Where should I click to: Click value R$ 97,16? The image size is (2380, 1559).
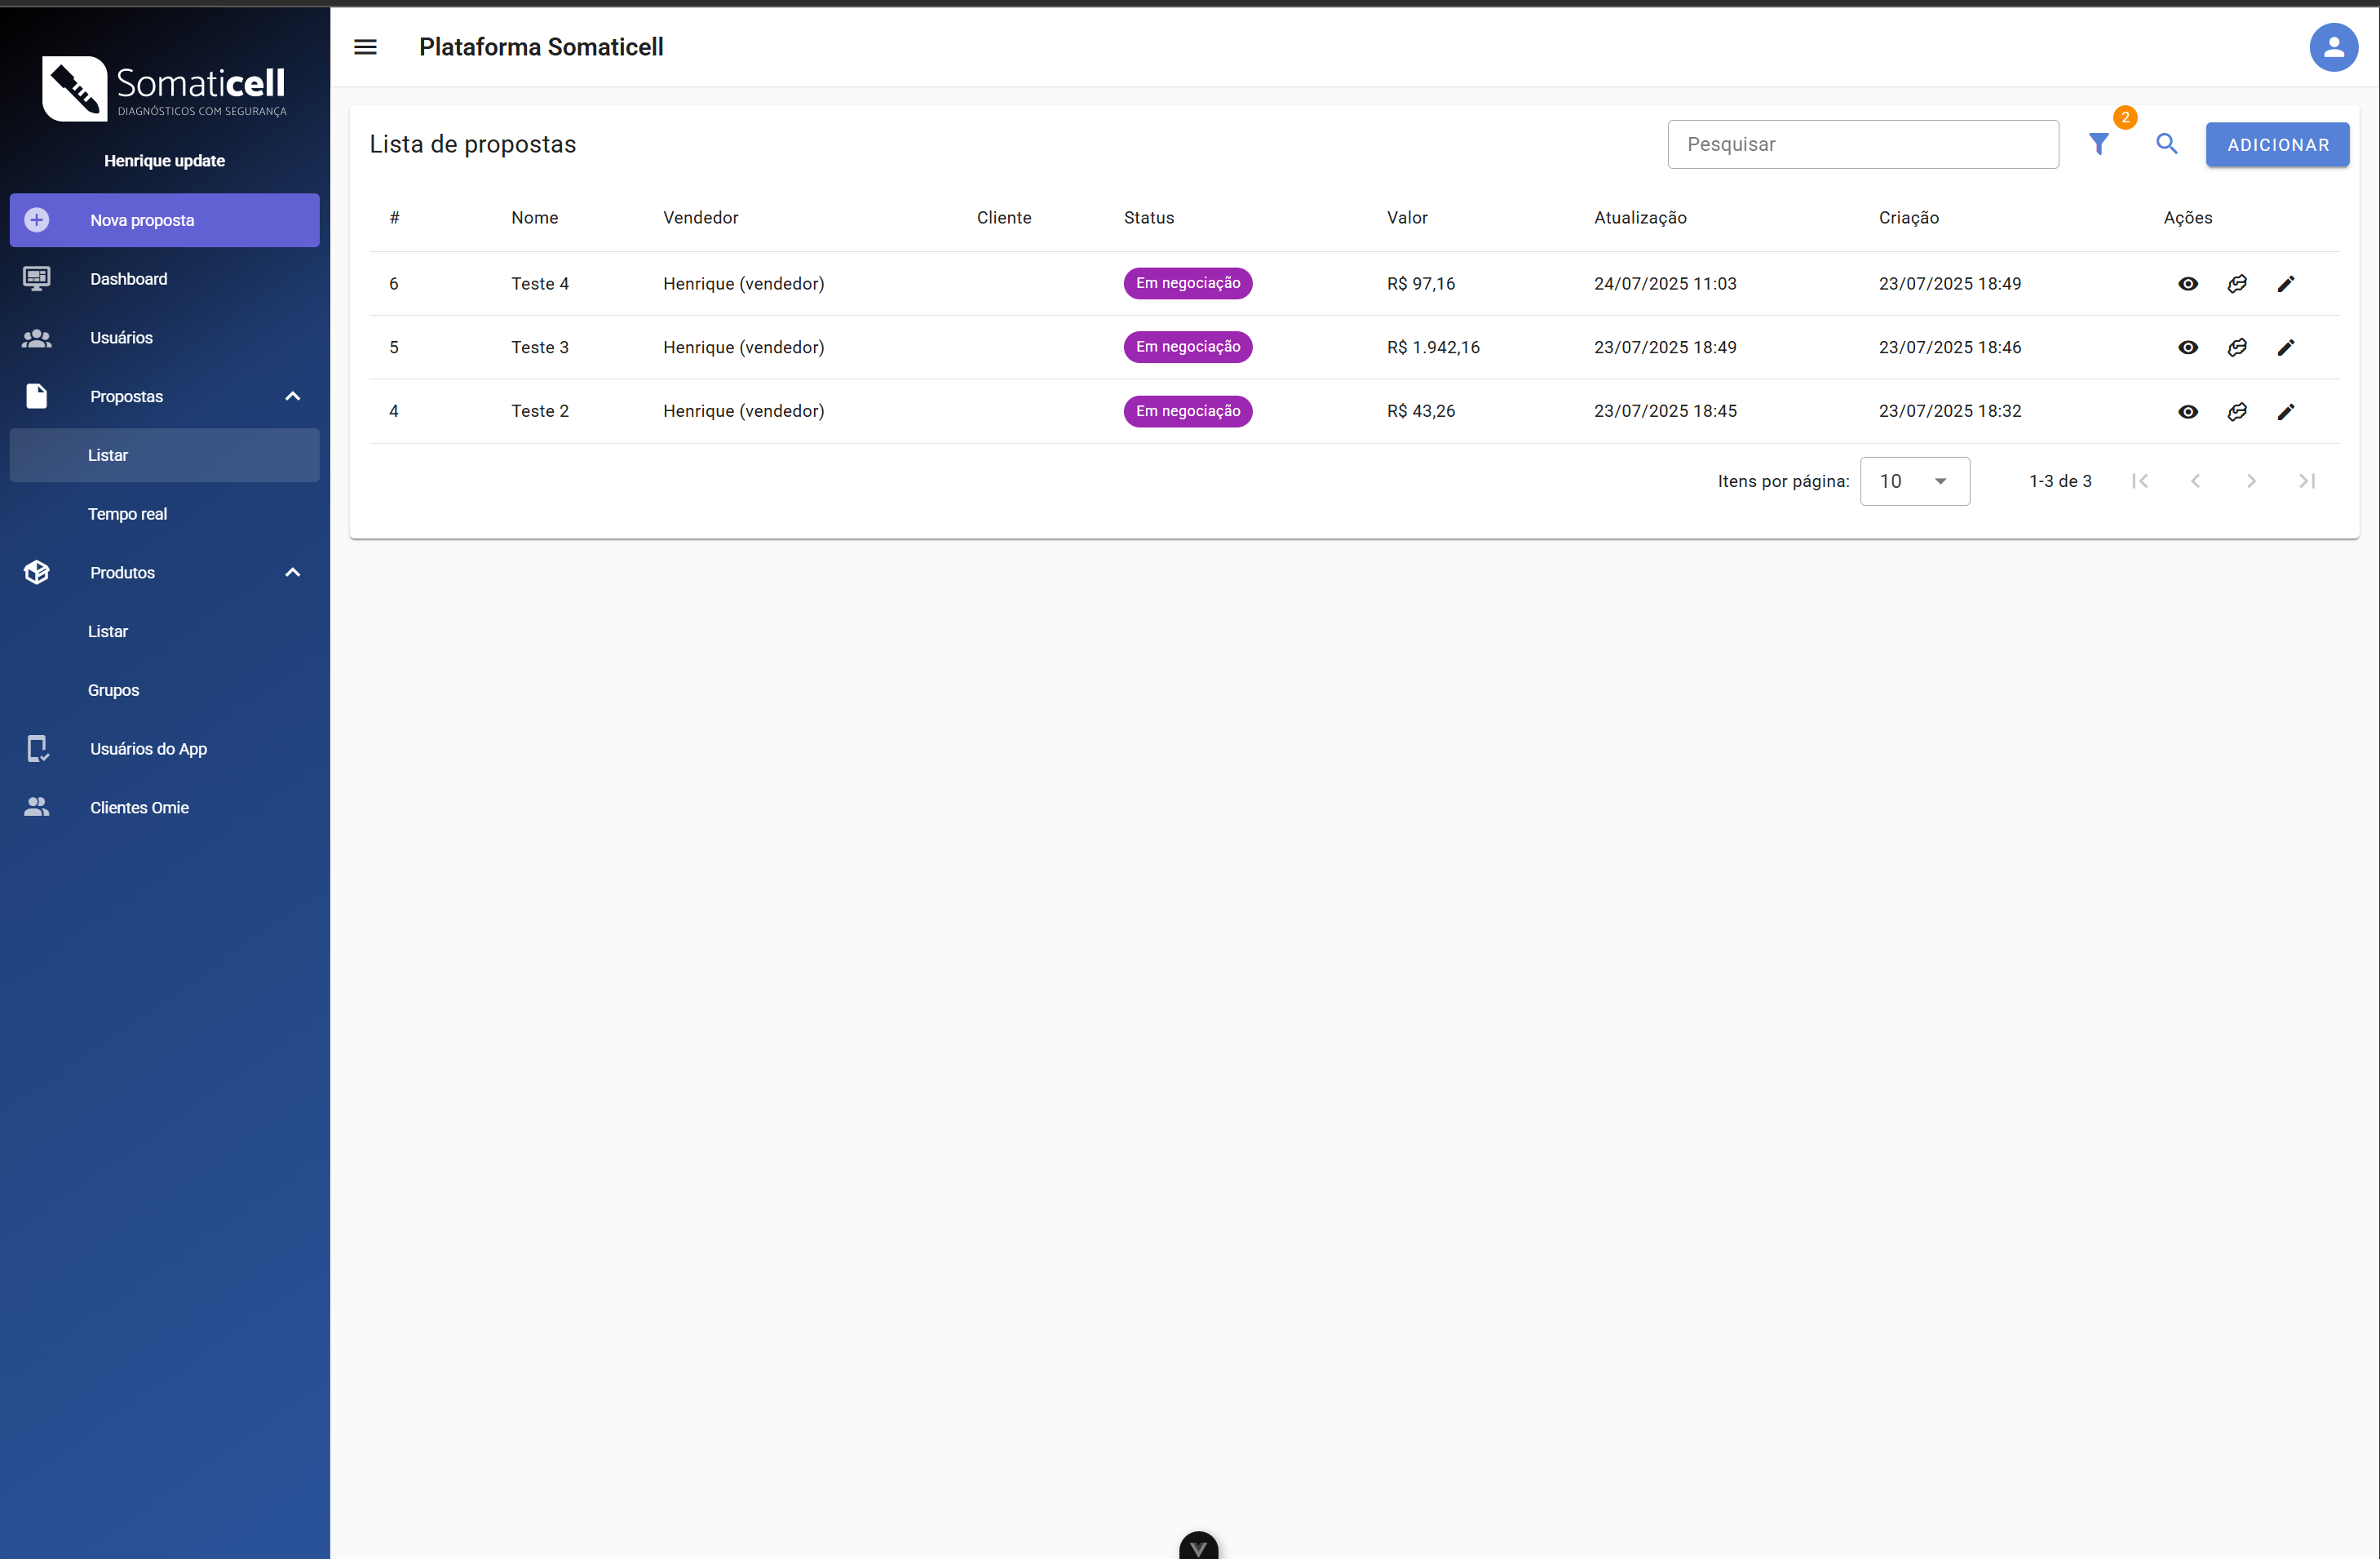point(1420,284)
